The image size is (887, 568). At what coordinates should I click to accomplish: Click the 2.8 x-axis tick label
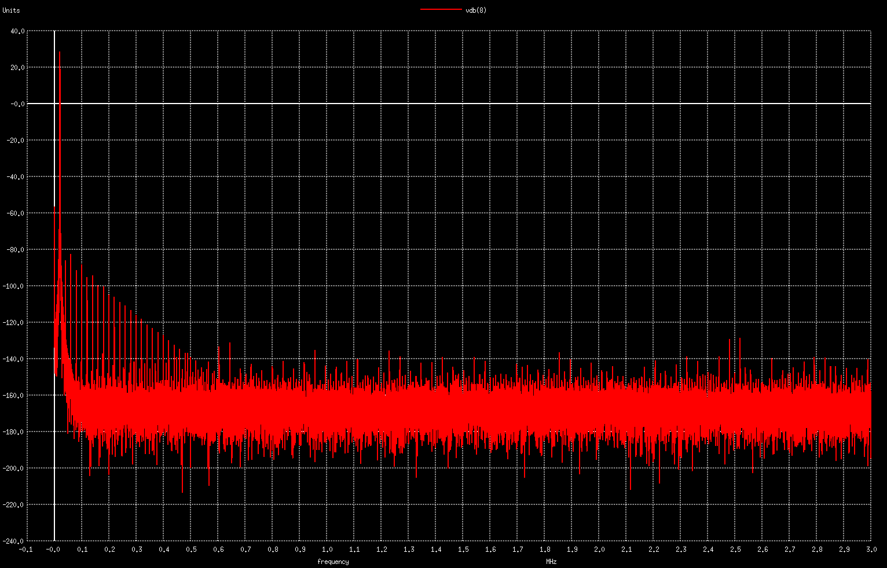click(x=817, y=549)
